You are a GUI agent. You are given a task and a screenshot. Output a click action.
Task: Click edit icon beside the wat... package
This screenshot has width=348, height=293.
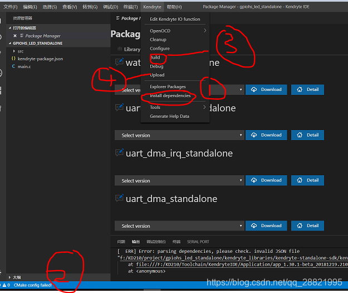pyautogui.click(x=119, y=61)
